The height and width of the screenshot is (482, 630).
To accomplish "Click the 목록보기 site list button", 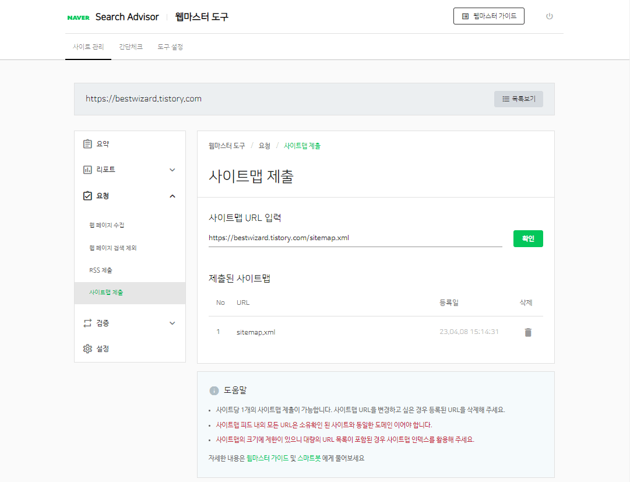I will [518, 98].
